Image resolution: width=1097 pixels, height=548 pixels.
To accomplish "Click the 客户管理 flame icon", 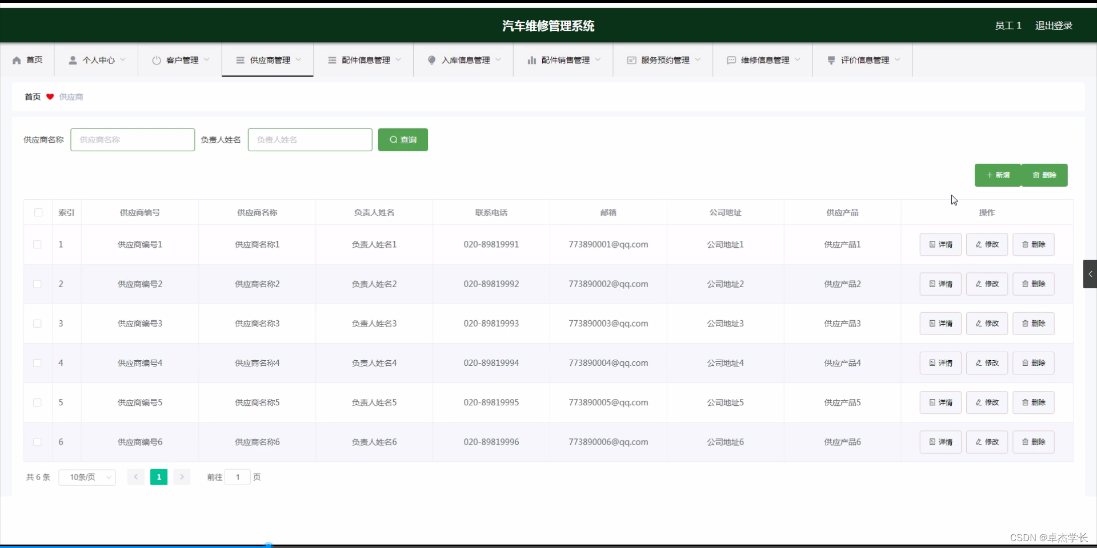I will (156, 60).
